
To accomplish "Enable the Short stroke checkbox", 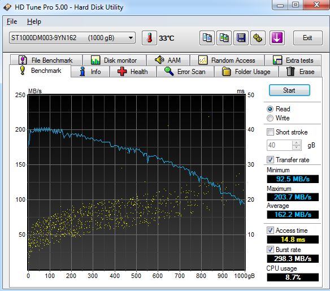I will tap(270, 132).
